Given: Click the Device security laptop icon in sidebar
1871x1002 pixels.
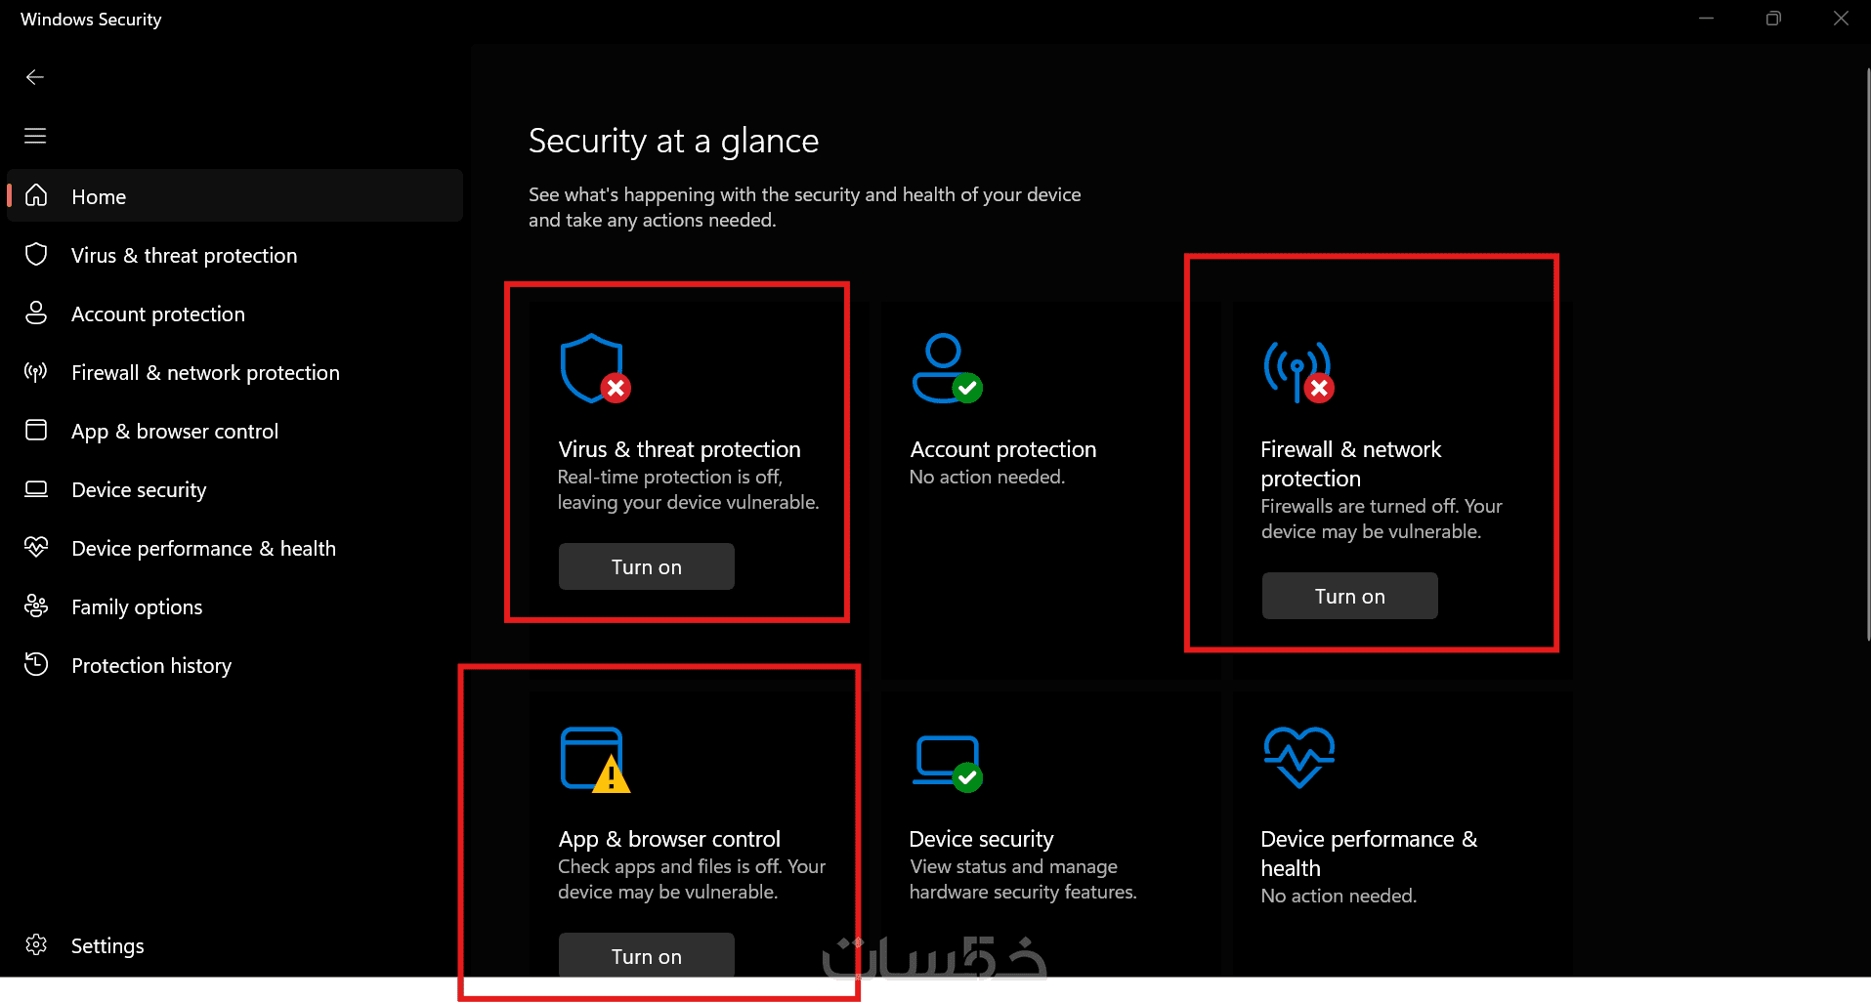Looking at the screenshot, I should 36,489.
